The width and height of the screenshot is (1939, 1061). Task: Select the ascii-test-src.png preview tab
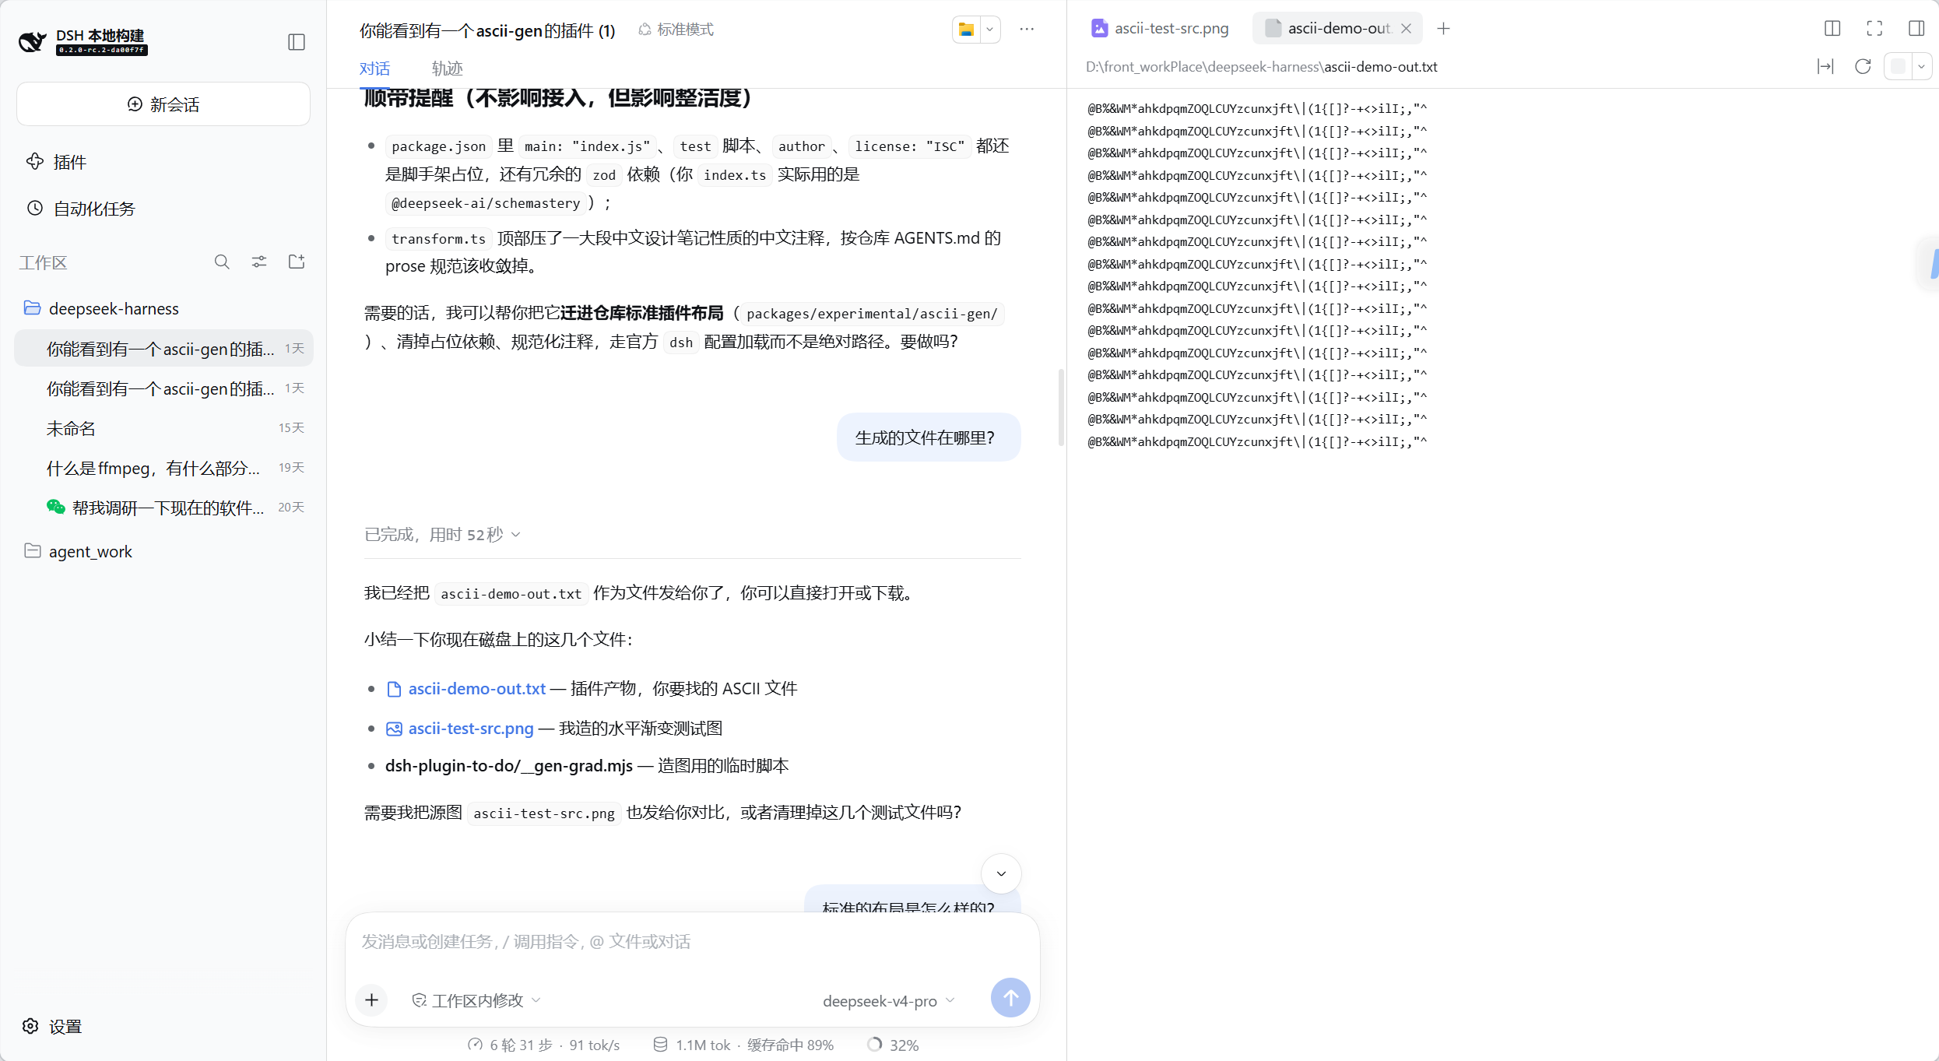pos(1160,29)
